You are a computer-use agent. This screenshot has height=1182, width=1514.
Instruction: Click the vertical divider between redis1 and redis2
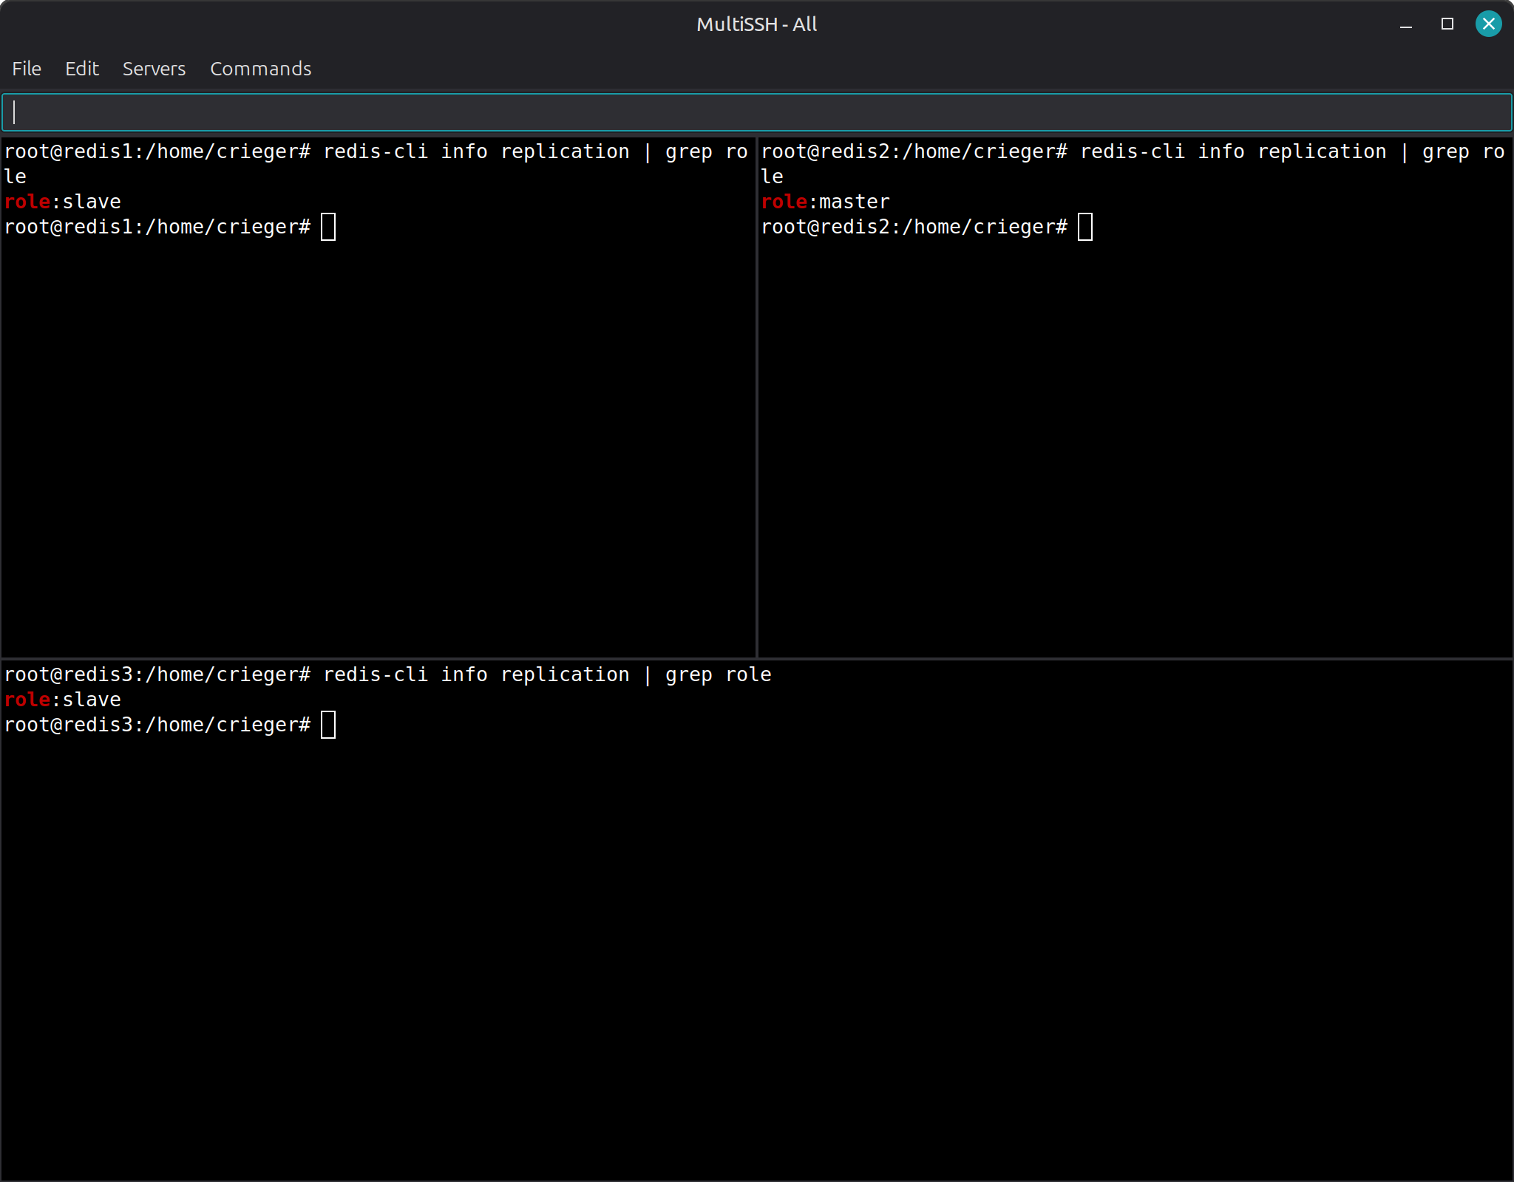(x=757, y=399)
